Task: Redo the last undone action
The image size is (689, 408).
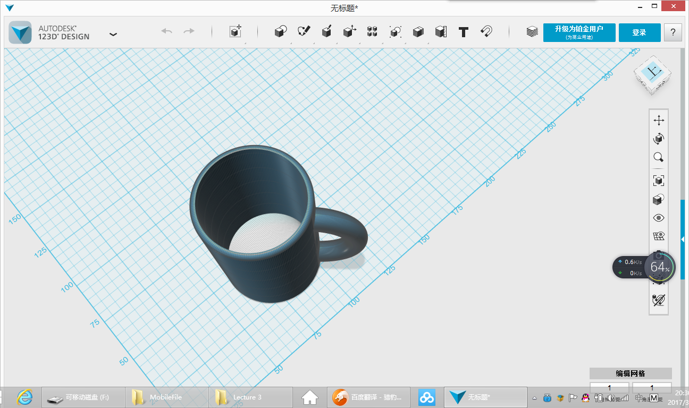Action: coord(189,32)
